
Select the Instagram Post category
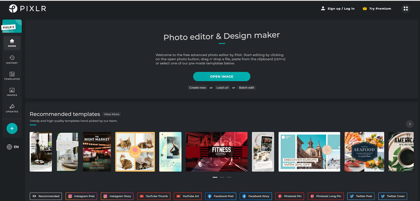(81, 196)
